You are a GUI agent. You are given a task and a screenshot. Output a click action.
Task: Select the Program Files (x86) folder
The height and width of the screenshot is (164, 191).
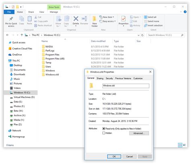tap(53, 58)
